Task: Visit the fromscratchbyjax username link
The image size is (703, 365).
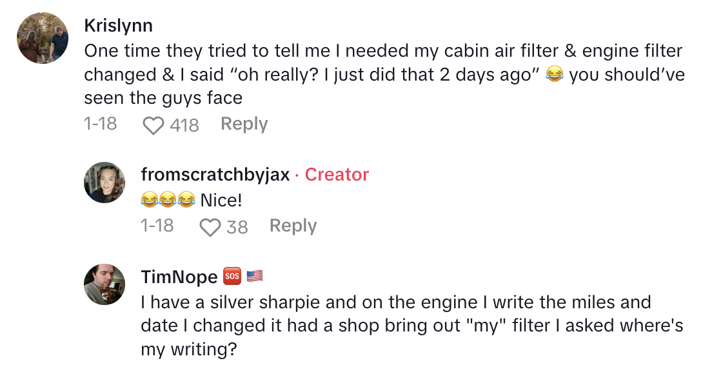Action: 215,174
